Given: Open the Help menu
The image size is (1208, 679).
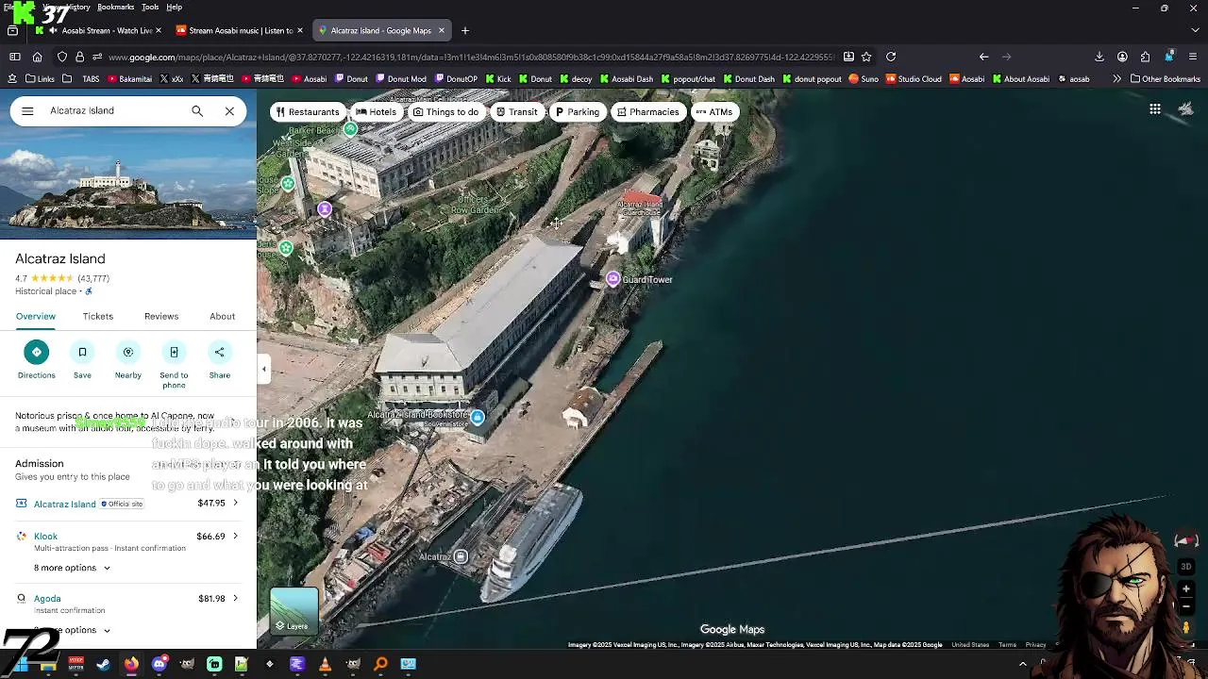Looking at the screenshot, I should pyautogui.click(x=175, y=7).
